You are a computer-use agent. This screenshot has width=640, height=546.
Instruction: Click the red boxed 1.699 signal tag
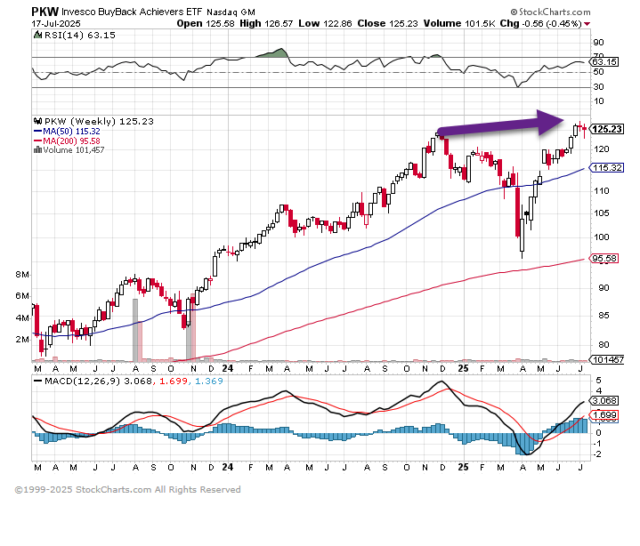pyautogui.click(x=604, y=415)
